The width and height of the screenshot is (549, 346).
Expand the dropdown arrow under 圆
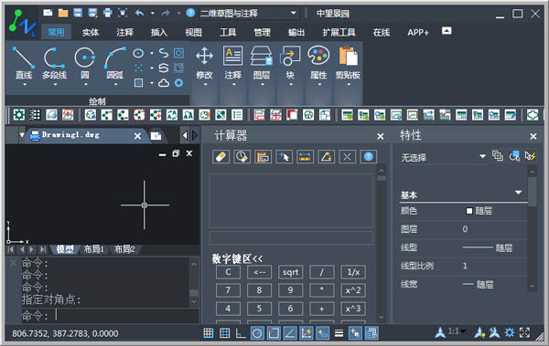tap(85, 85)
